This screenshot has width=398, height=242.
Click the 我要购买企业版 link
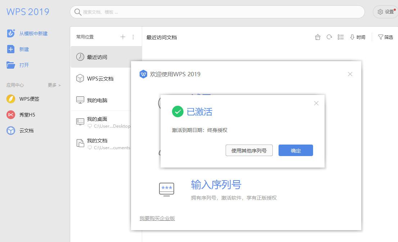157,218
